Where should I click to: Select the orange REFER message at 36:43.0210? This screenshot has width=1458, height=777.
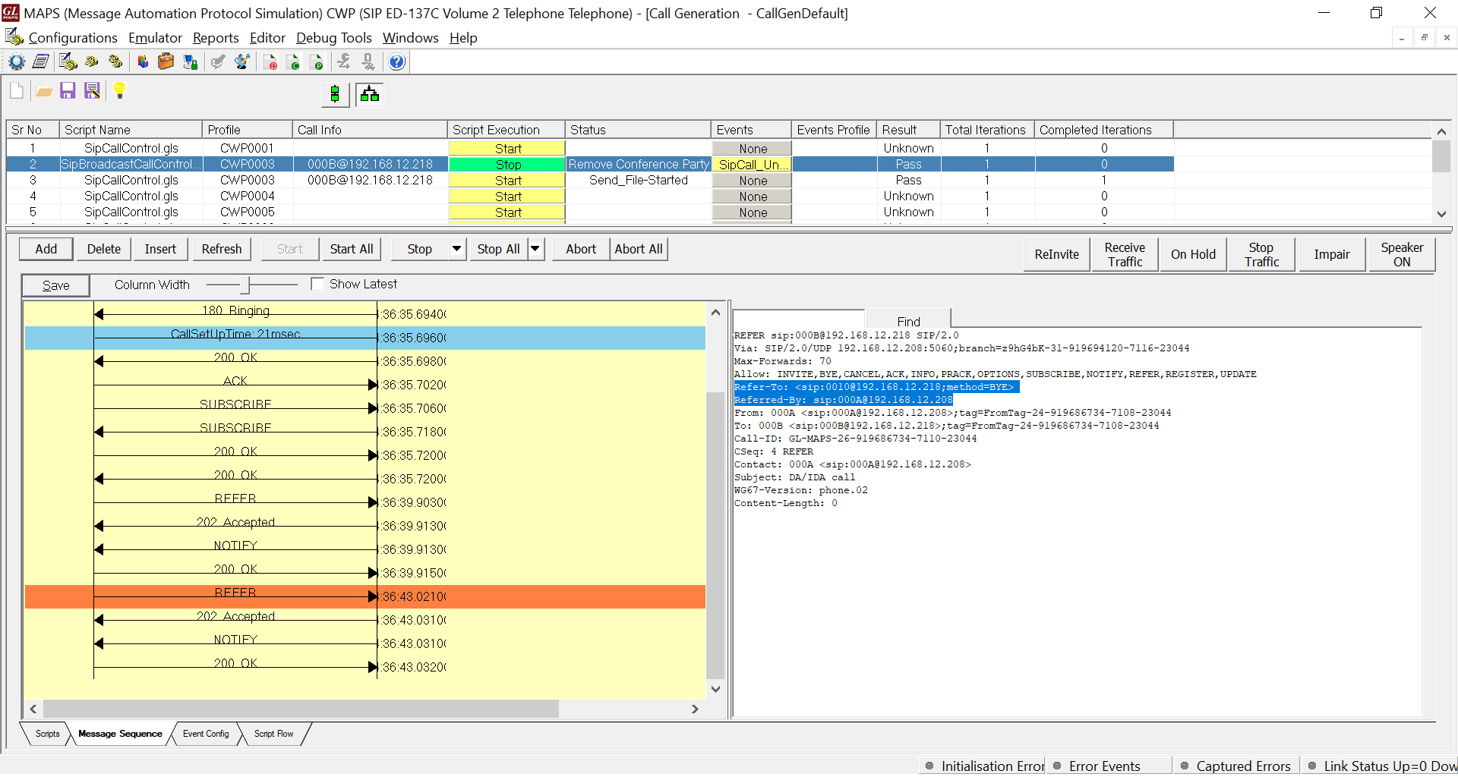365,596
